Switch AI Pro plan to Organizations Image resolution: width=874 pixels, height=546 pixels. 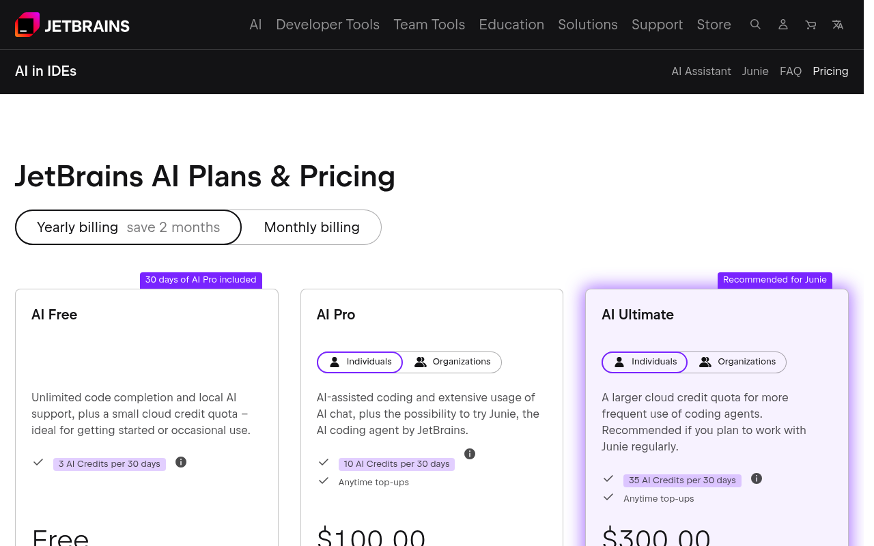point(453,362)
